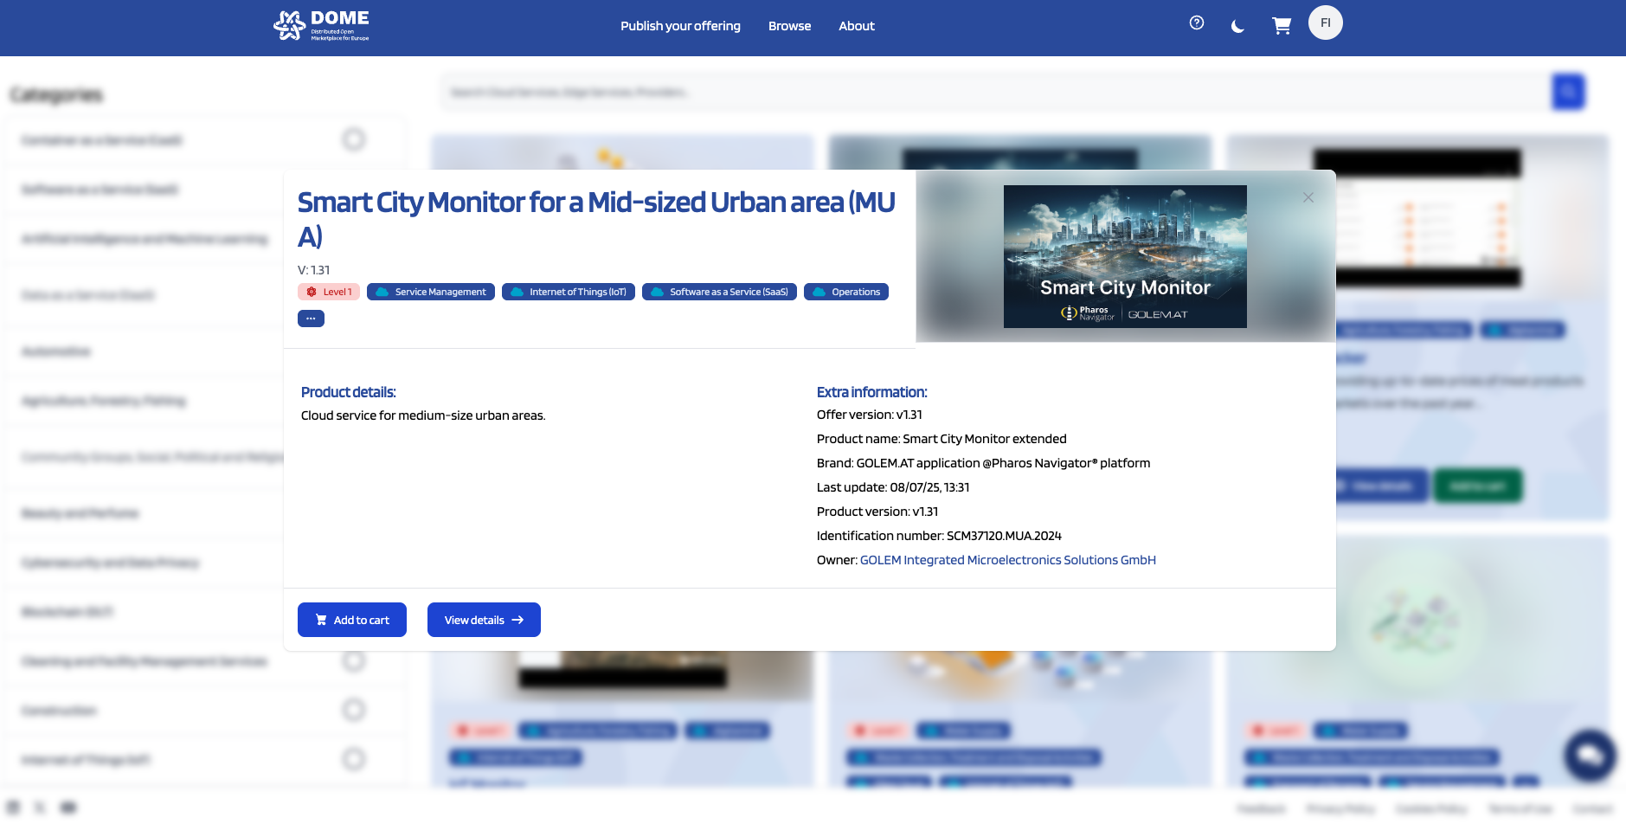
Task: Open the About menu item
Action: (857, 26)
